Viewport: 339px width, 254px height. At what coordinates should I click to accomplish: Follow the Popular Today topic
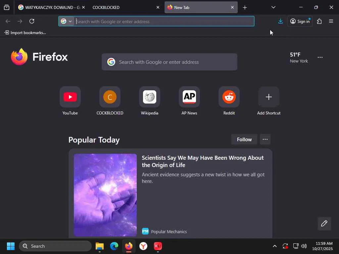click(244, 140)
